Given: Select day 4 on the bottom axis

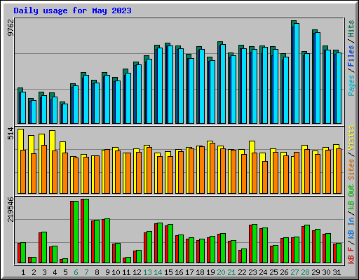Looking at the screenshot, I should coord(55,272).
